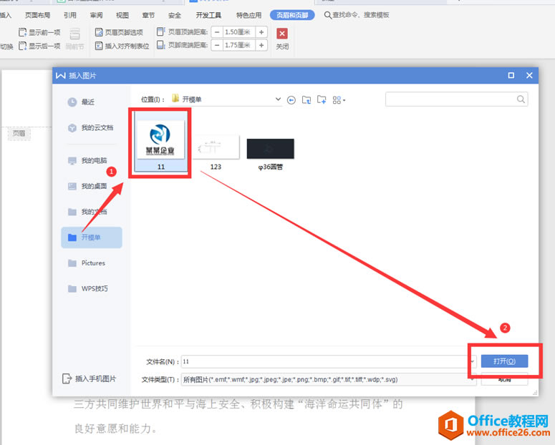
Task: Open the Pictures folder in sidebar
Action: (x=87, y=263)
